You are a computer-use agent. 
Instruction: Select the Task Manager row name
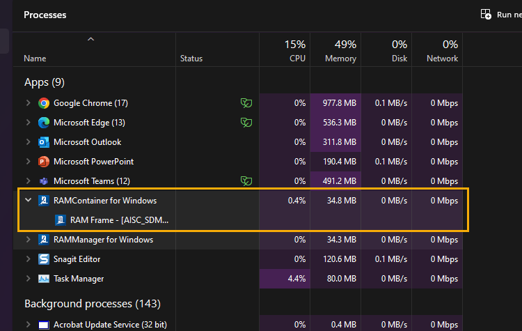[79, 279]
